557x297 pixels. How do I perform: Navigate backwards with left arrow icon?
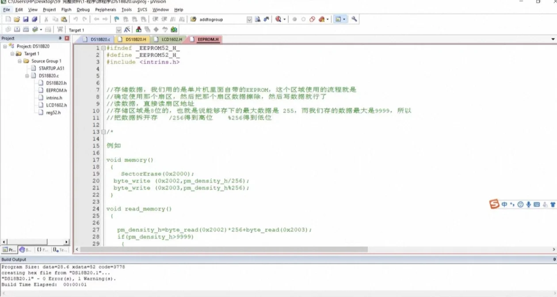(x=96, y=19)
